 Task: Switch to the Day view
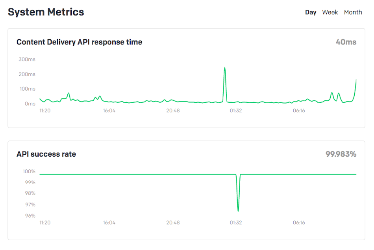311,12
